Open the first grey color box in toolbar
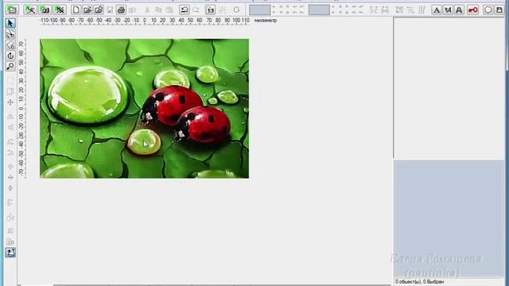 pyautogui.click(x=259, y=10)
